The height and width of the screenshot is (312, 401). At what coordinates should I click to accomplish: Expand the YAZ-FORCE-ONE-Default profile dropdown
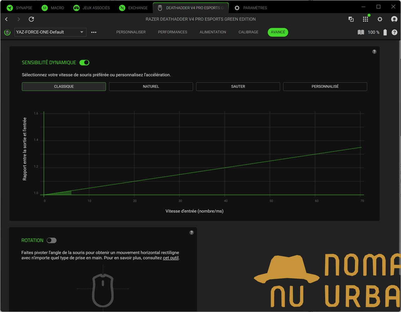point(81,32)
